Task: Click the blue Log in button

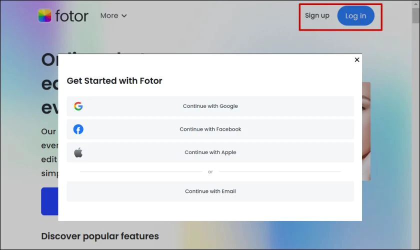Action: [355, 16]
